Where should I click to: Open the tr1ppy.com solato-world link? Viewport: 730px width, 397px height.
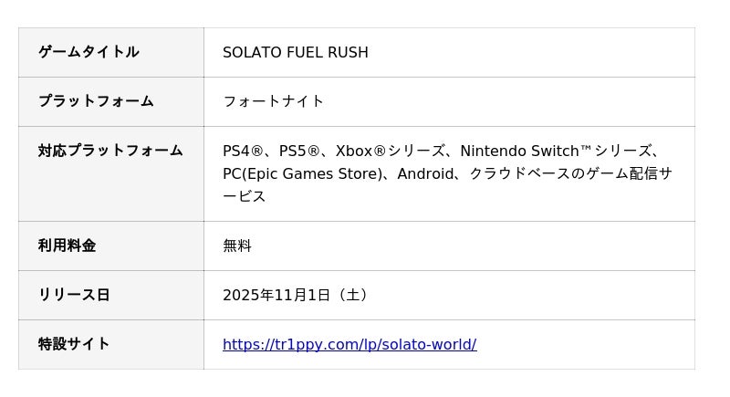[349, 344]
